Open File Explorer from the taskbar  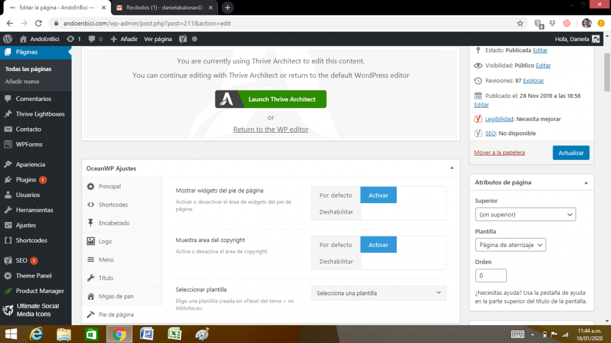point(63,334)
